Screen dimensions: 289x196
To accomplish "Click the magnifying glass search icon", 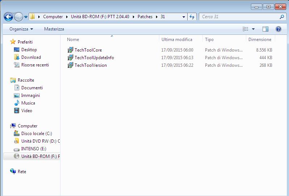I will [x=282, y=17].
